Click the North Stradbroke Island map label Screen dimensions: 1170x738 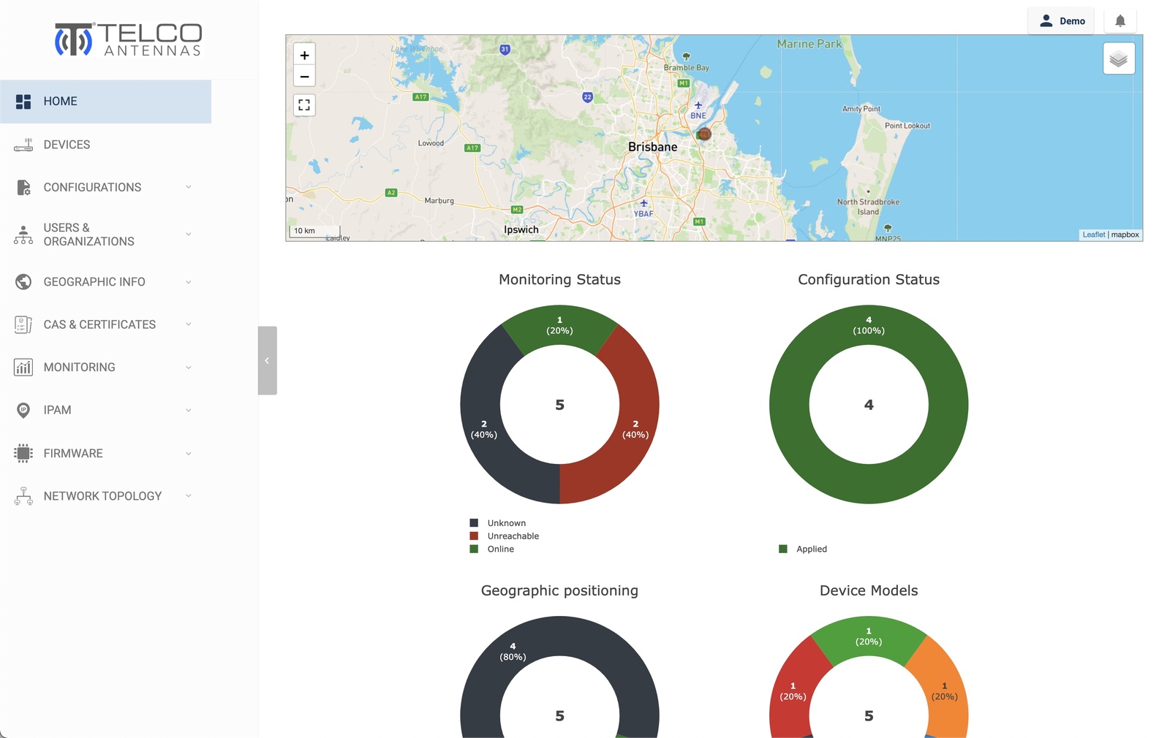coord(869,207)
